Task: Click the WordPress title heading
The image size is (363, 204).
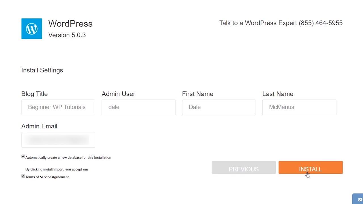Action: 70,24
